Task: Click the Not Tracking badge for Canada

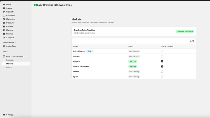Action: point(134,56)
